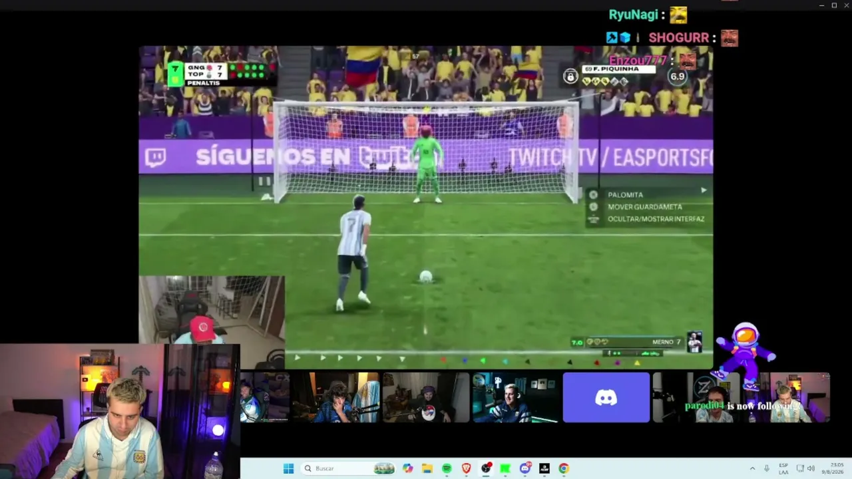Click the lock icon beside F. PIQUINHA

(570, 76)
